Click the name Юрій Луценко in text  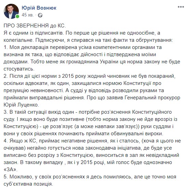click(x=21, y=105)
